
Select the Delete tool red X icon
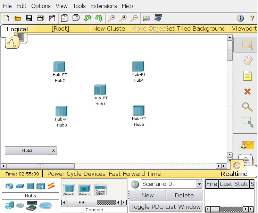point(247,91)
